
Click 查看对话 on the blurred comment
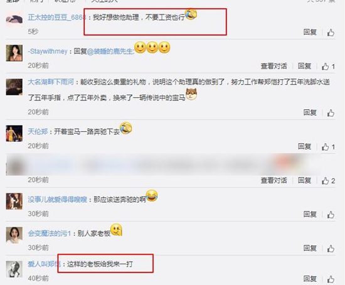pos(274,180)
